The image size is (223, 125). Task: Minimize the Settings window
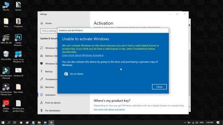(x=170, y=14)
